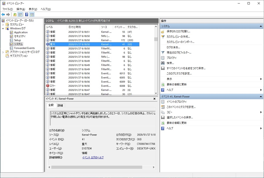Collapse the システム actions section header
This screenshot has width=264, height=178.
pyautogui.click(x=261, y=26)
